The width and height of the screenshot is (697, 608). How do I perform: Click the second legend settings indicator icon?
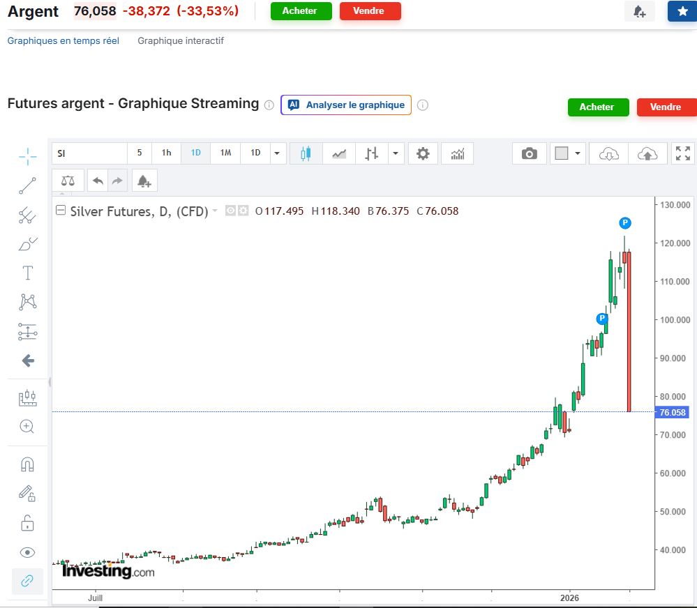(243, 211)
